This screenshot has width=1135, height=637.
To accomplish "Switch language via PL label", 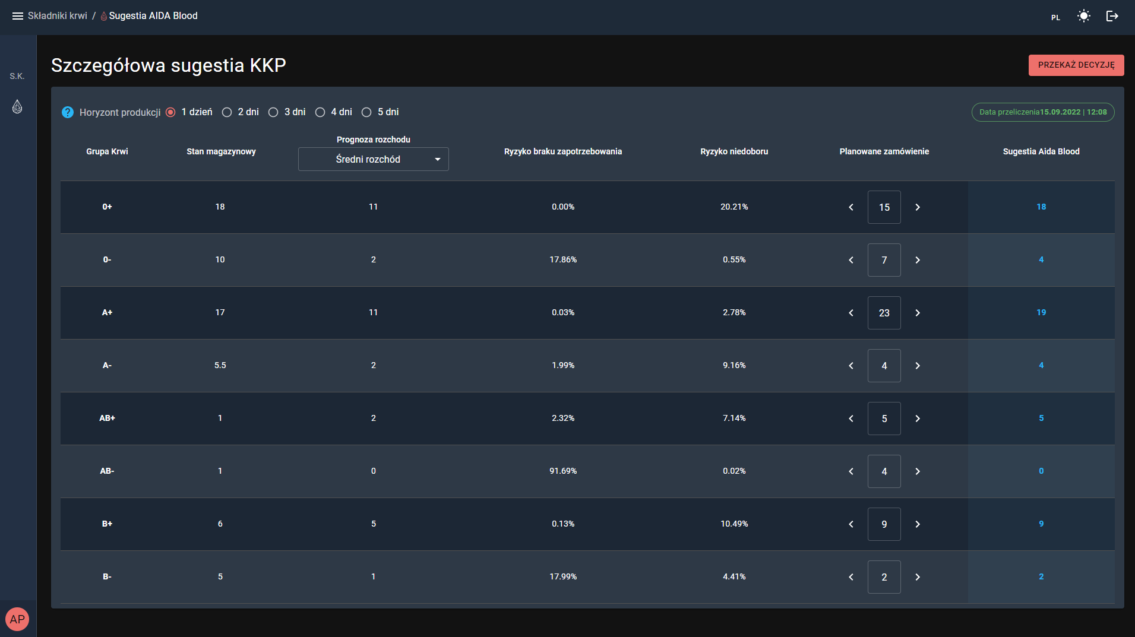I will [1055, 17].
